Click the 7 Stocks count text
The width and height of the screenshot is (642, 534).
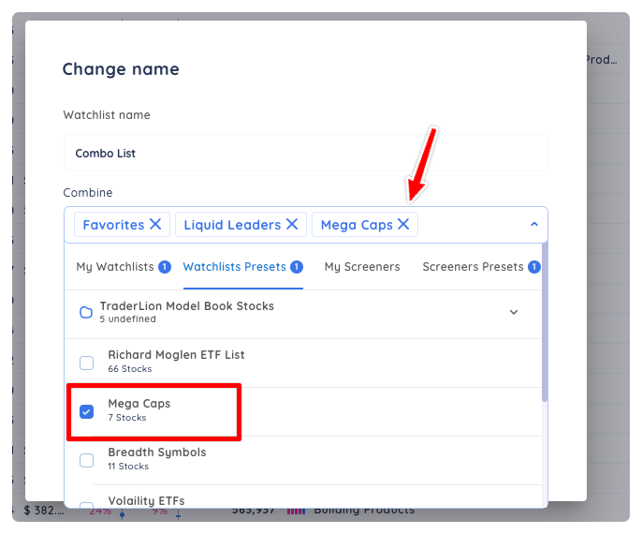click(127, 418)
